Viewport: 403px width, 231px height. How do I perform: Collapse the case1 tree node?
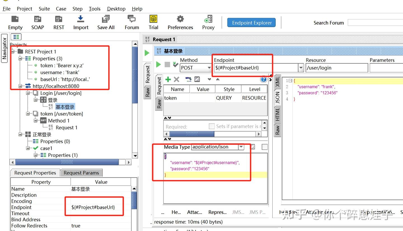[28, 148]
